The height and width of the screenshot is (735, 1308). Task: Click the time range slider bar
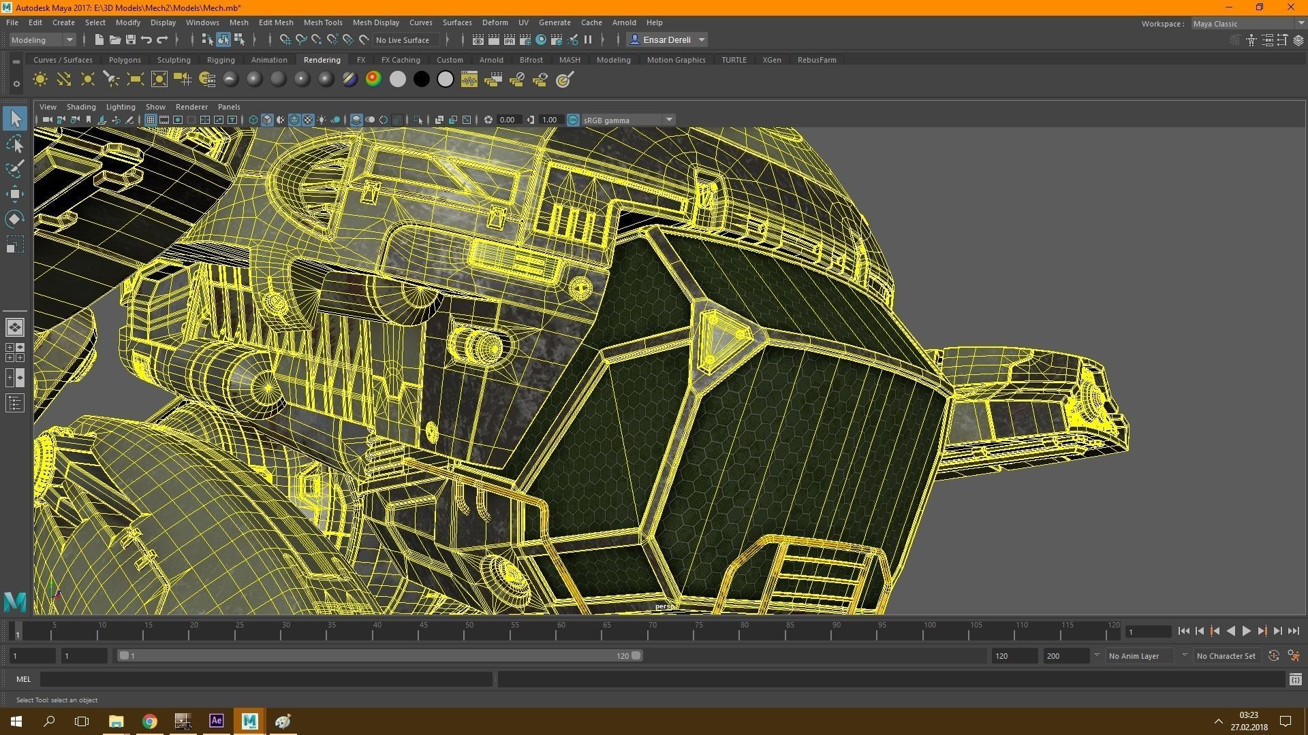pos(379,656)
